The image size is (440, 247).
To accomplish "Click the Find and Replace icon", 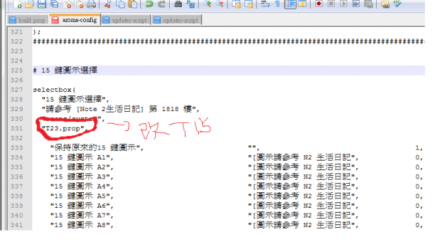I will (x=191, y=4).
